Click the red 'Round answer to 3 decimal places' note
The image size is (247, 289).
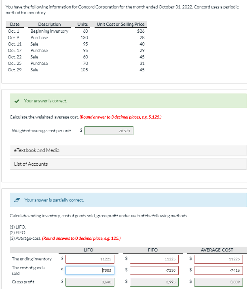[x=120, y=117]
